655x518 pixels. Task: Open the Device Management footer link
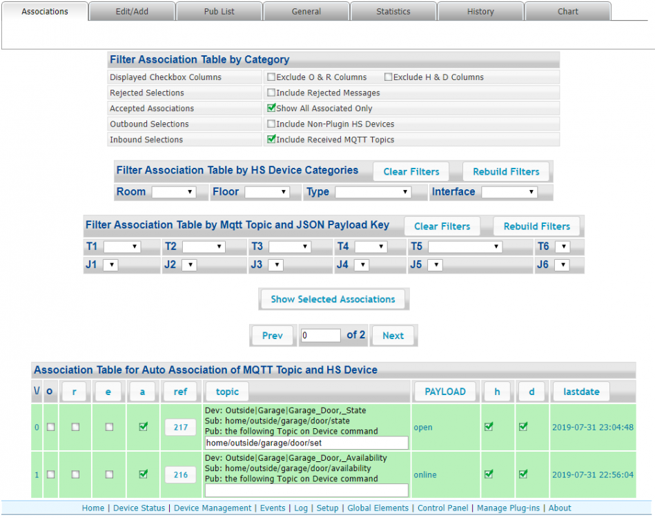(x=213, y=508)
